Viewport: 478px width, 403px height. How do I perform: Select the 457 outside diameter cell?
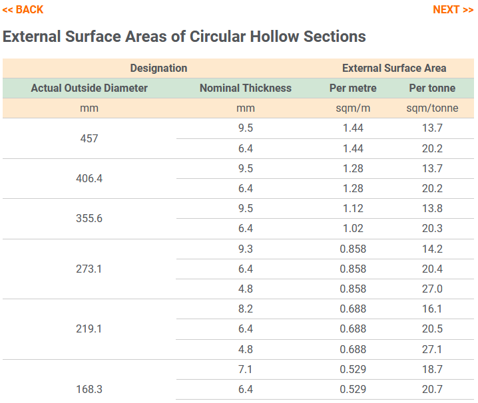coord(89,138)
